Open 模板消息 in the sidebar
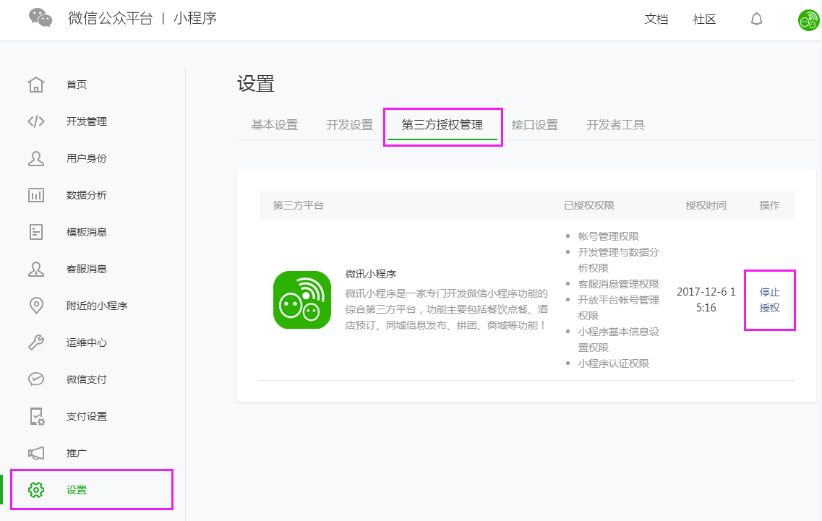Image resolution: width=822 pixels, height=521 pixels. [x=87, y=232]
